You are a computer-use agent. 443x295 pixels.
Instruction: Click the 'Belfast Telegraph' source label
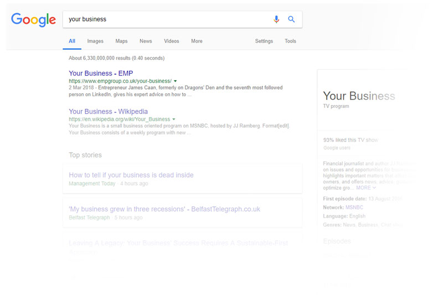(89, 218)
